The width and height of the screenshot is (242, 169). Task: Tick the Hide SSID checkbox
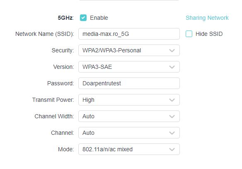click(189, 34)
